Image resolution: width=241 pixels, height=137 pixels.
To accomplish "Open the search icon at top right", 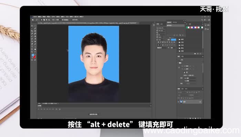I will coord(202,20).
